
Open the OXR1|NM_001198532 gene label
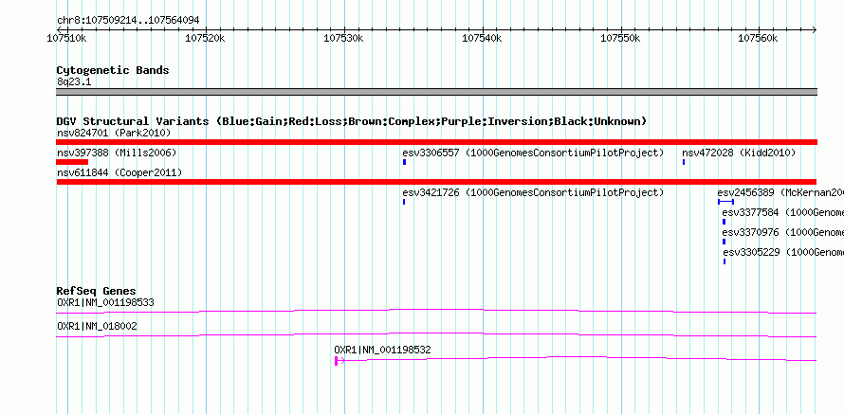tap(382, 350)
